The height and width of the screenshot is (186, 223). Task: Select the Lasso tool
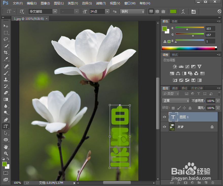click(x=6, y=39)
